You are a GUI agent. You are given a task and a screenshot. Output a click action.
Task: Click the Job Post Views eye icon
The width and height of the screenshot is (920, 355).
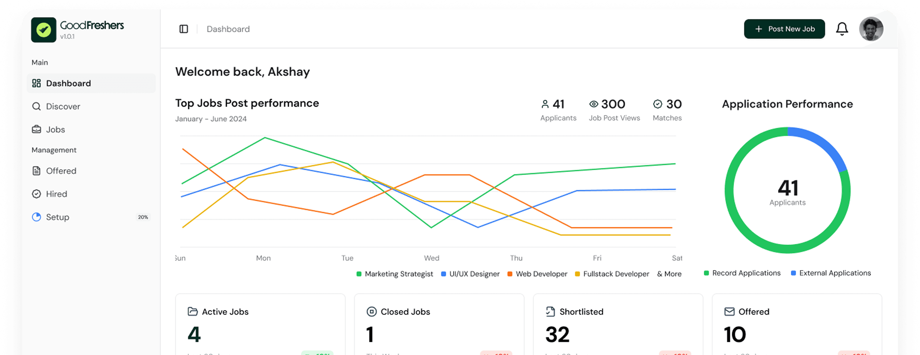[x=594, y=104]
